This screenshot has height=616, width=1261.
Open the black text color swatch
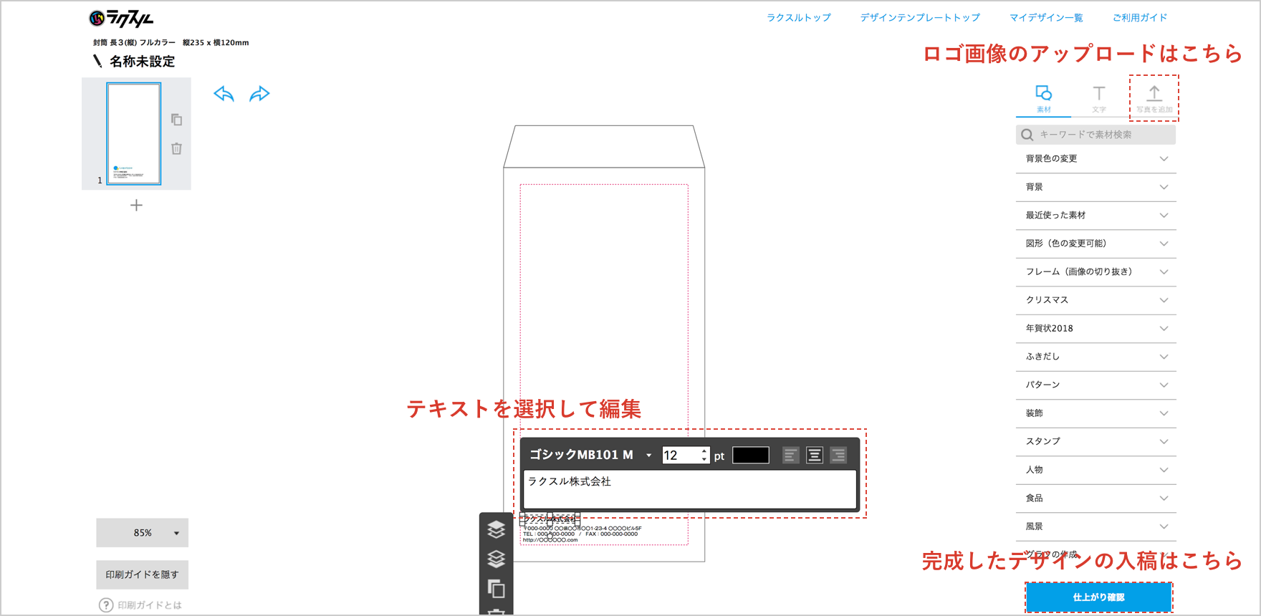click(751, 456)
